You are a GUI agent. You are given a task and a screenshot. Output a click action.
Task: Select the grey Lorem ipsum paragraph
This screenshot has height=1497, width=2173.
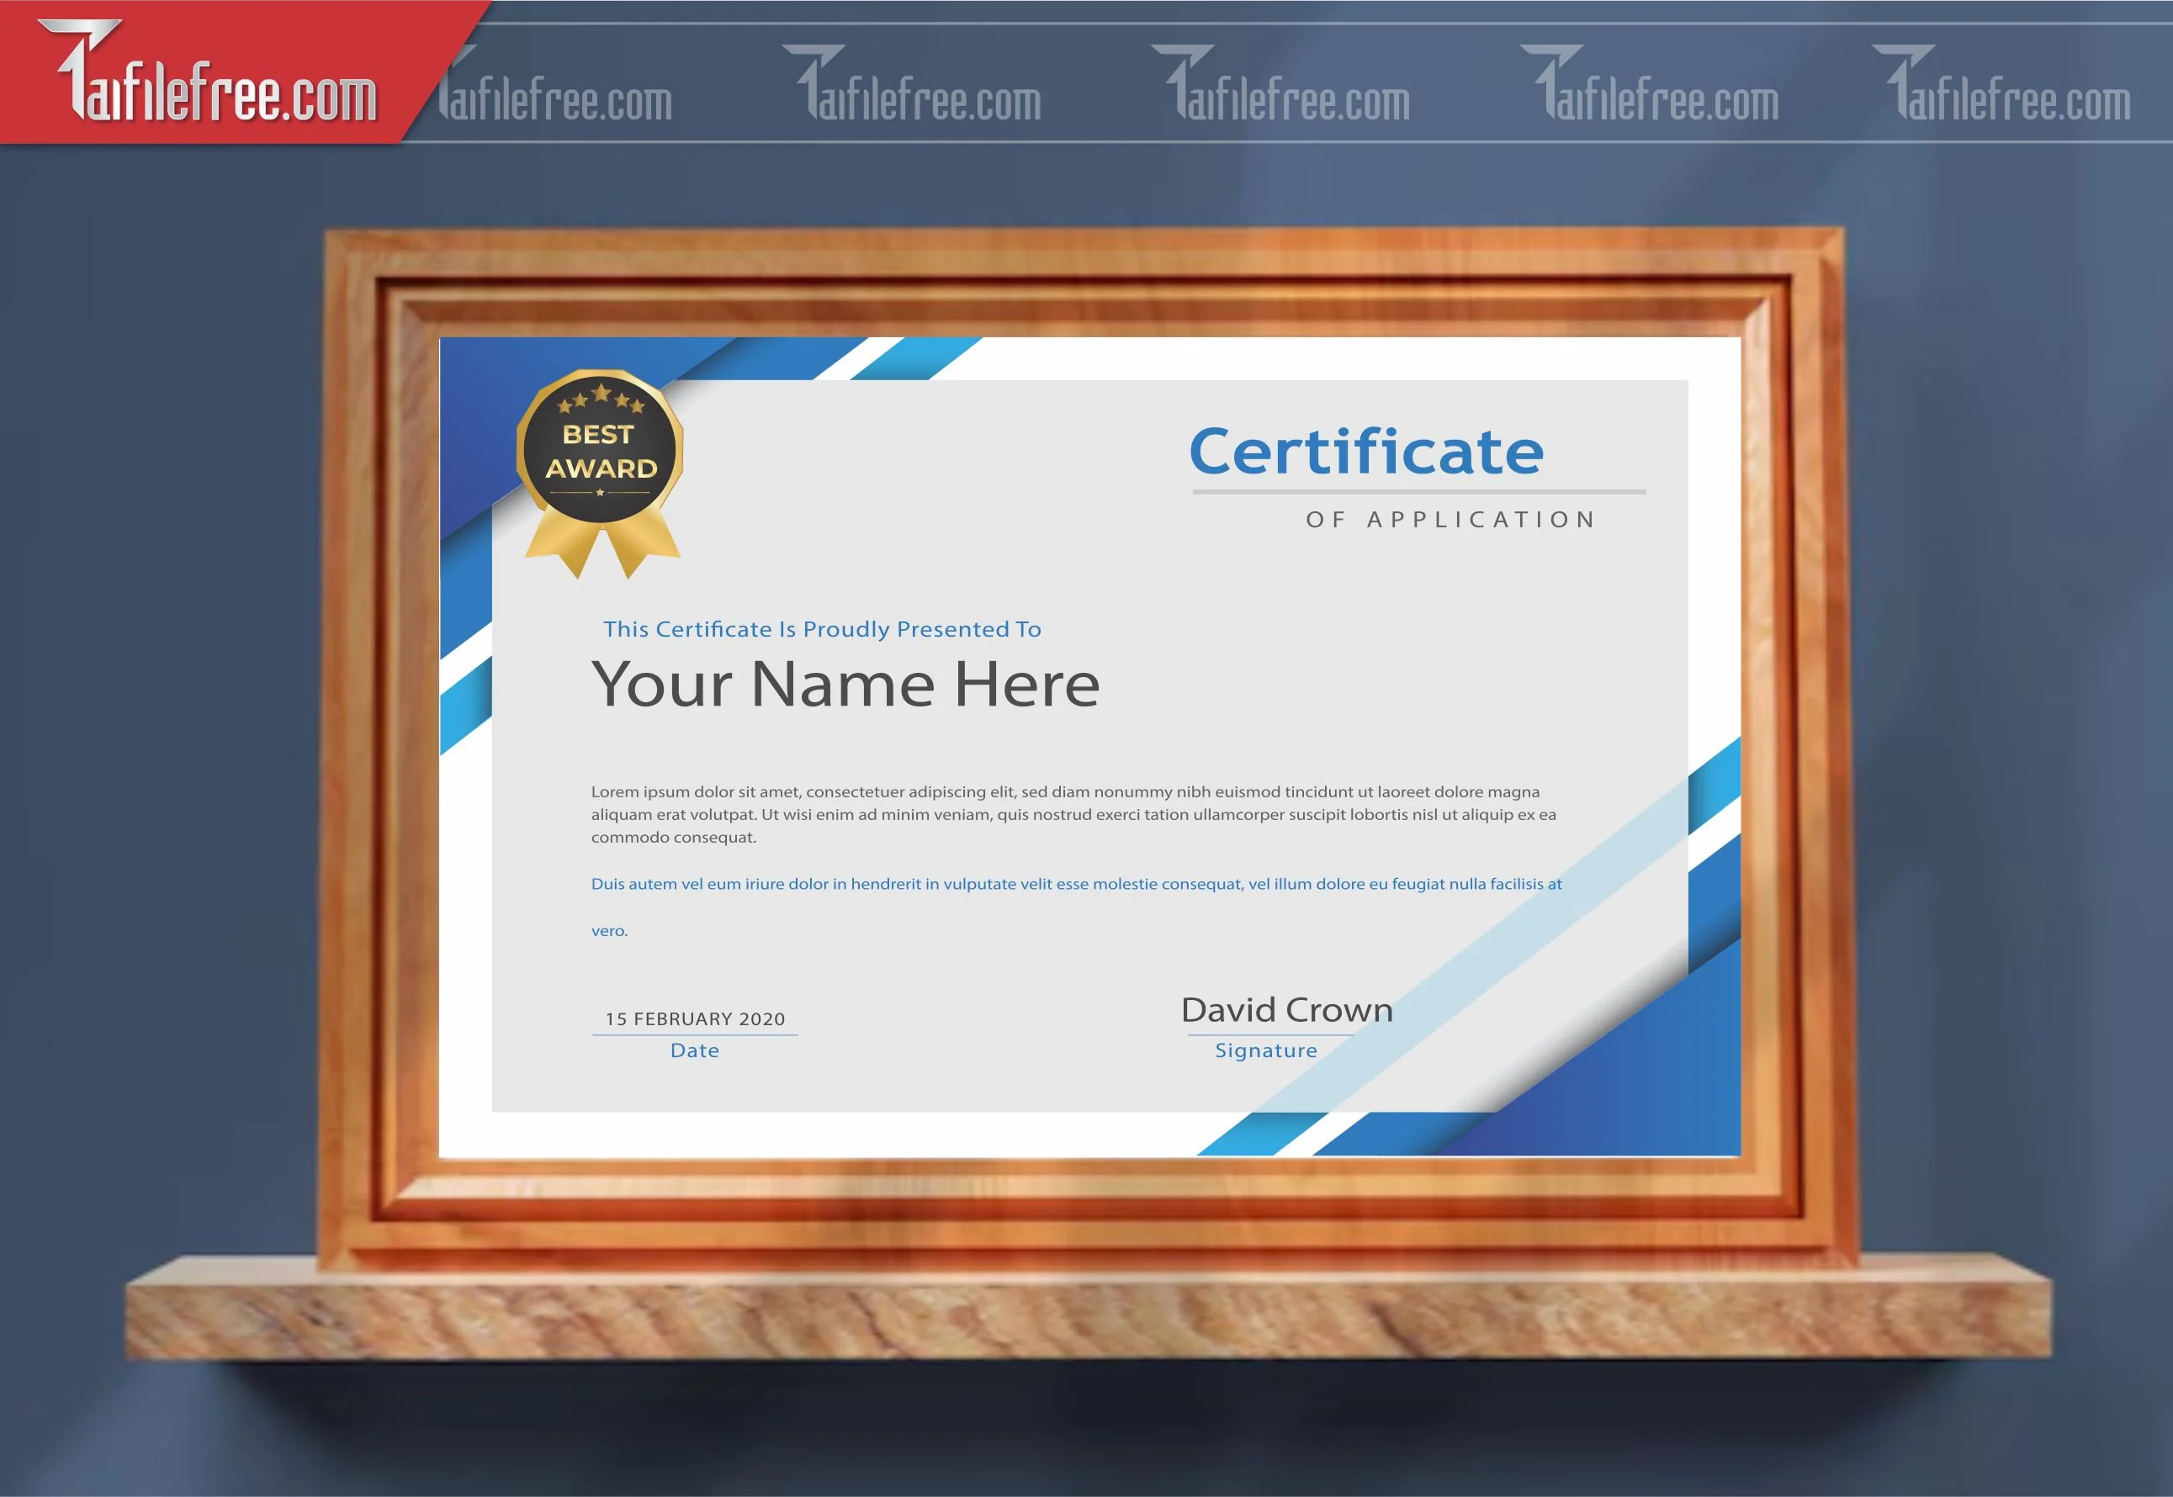tap(1073, 814)
